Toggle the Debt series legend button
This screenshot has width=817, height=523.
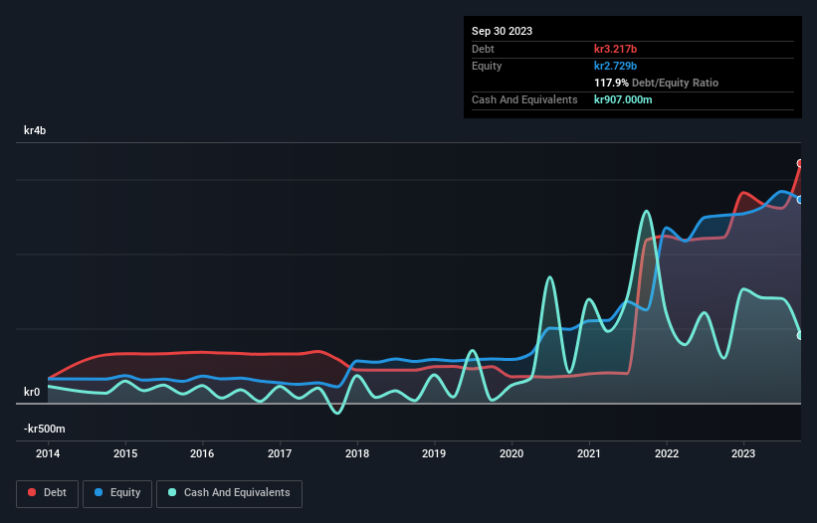(x=48, y=493)
